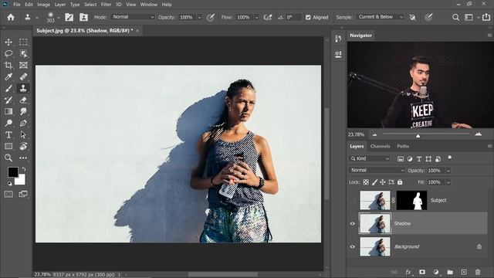Screen dimensions: 494x278
Task: Select the Frame tool
Action: 23,65
